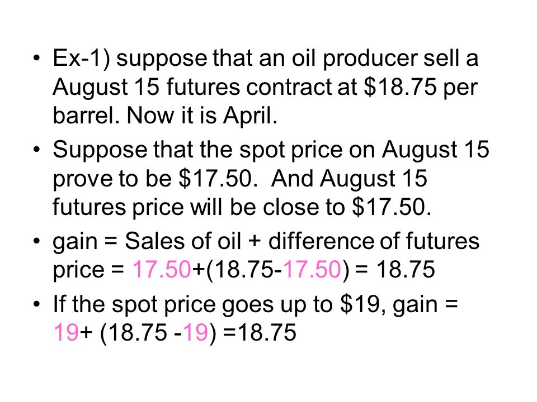Click the pink "17.50" right after "price ="
Viewport: 537px width, 402px height.
161,269
